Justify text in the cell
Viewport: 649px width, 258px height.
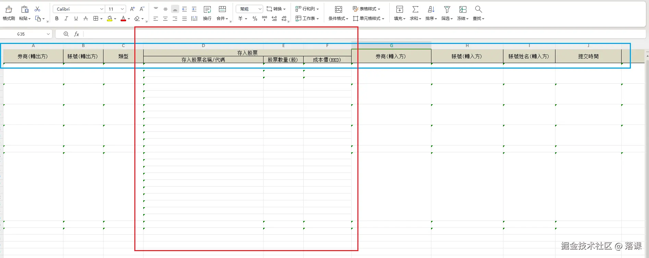tap(185, 19)
